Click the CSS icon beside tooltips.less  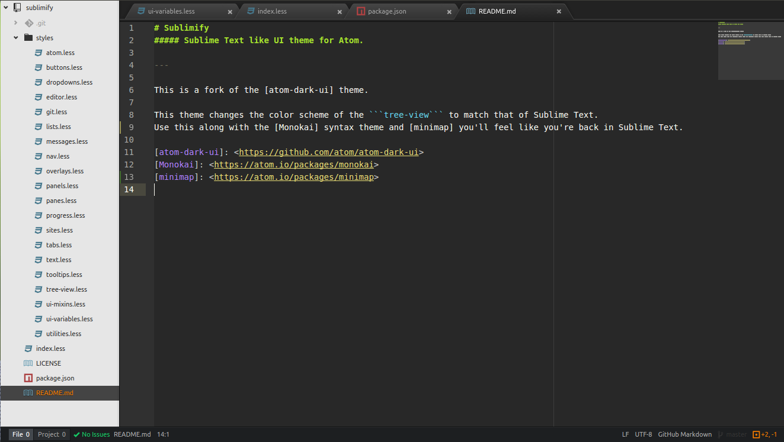38,275
